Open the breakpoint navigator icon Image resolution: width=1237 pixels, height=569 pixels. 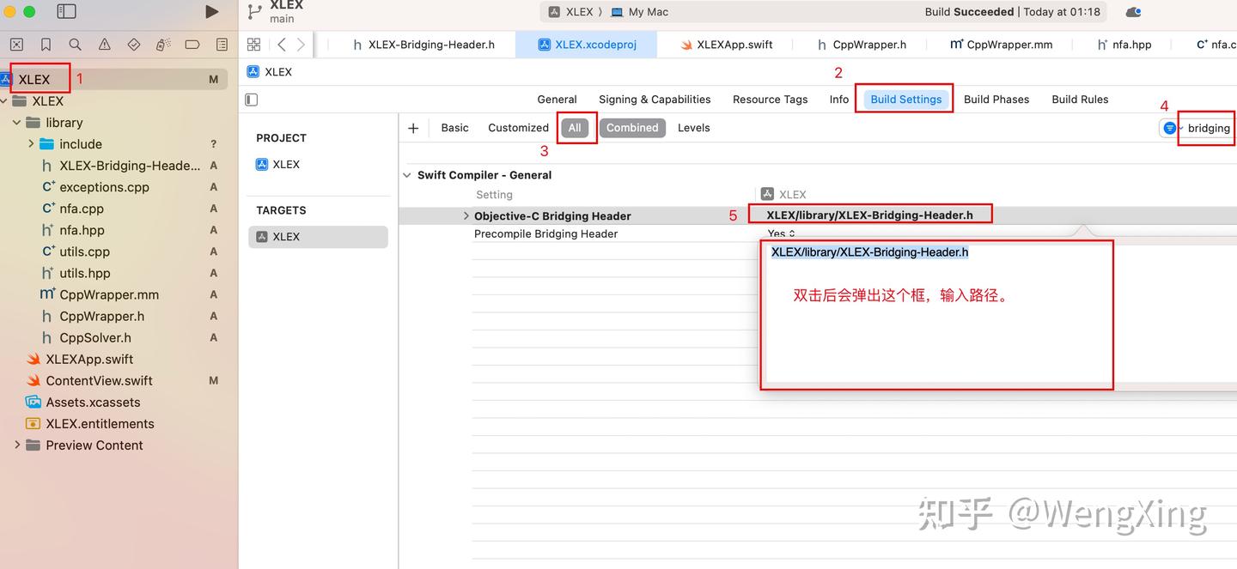(192, 45)
